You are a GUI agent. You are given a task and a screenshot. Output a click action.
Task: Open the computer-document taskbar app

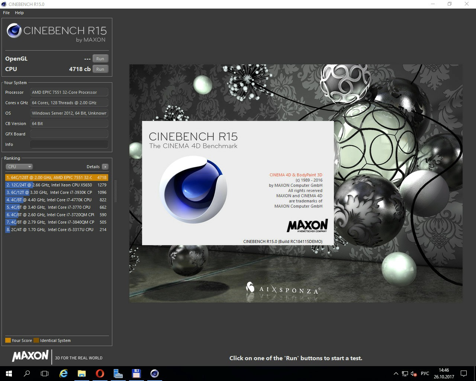tap(118, 374)
